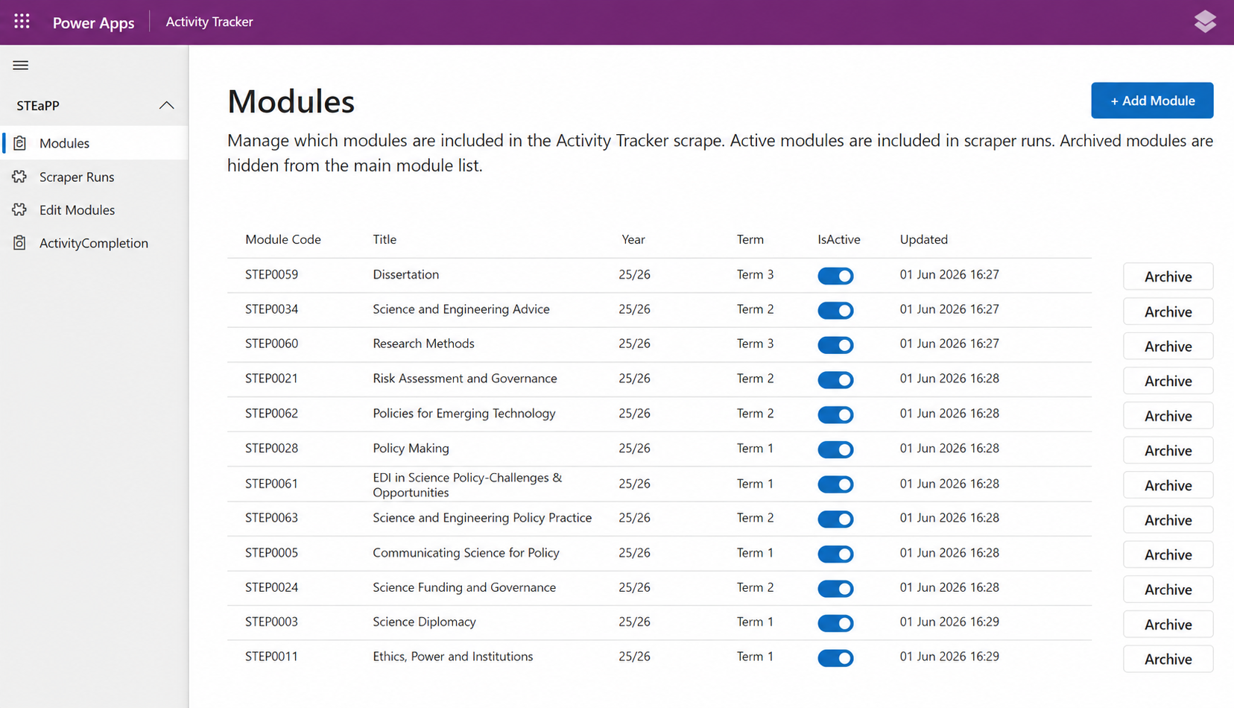Toggle IsActive for Policy Making
Screen dimensions: 1234x708
[x=835, y=449]
